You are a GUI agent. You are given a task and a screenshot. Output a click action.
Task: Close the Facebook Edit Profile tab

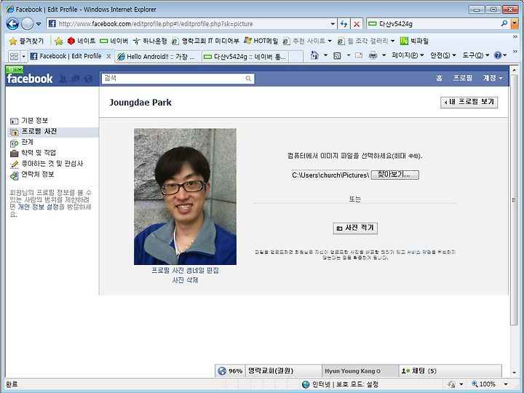(x=108, y=57)
